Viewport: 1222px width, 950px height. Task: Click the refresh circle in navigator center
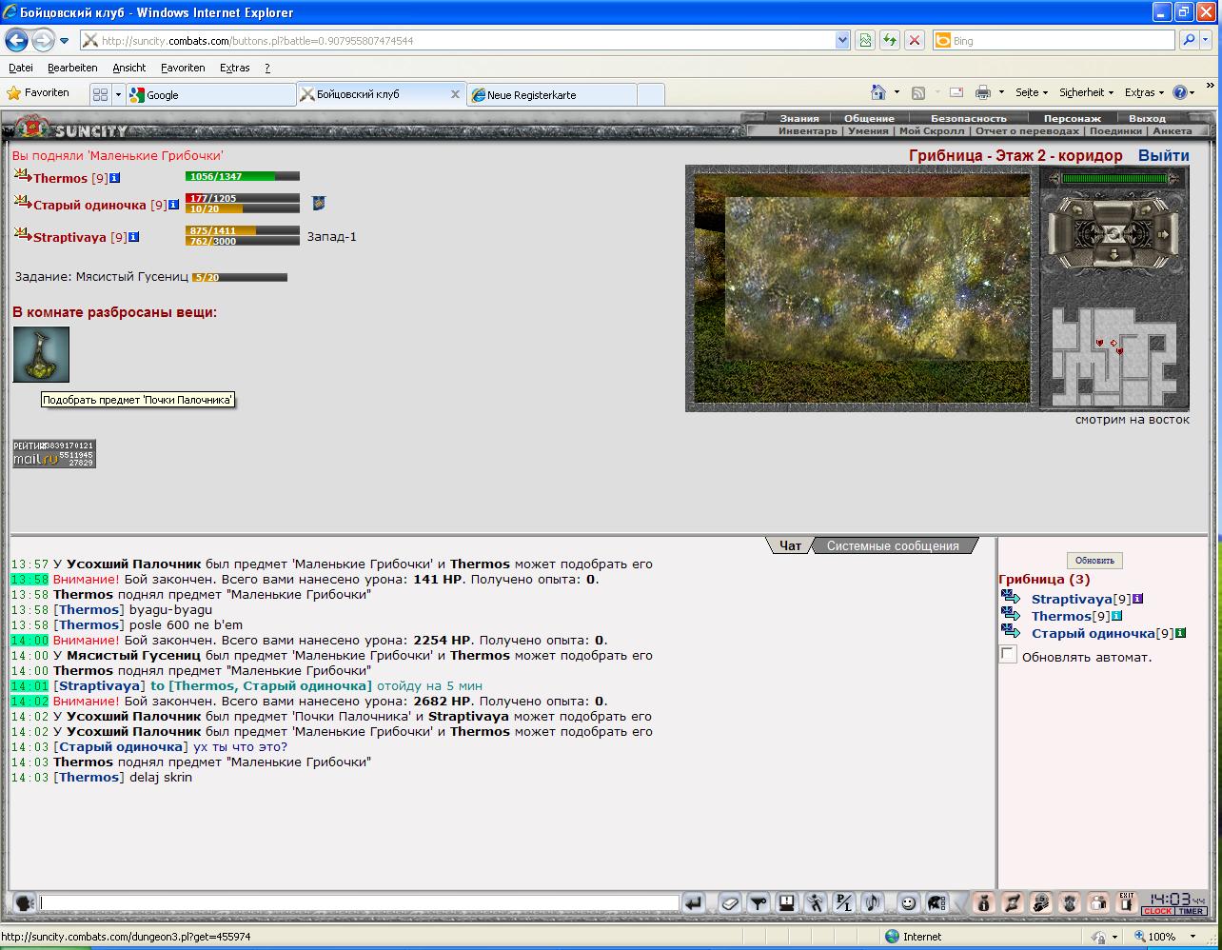(1114, 233)
